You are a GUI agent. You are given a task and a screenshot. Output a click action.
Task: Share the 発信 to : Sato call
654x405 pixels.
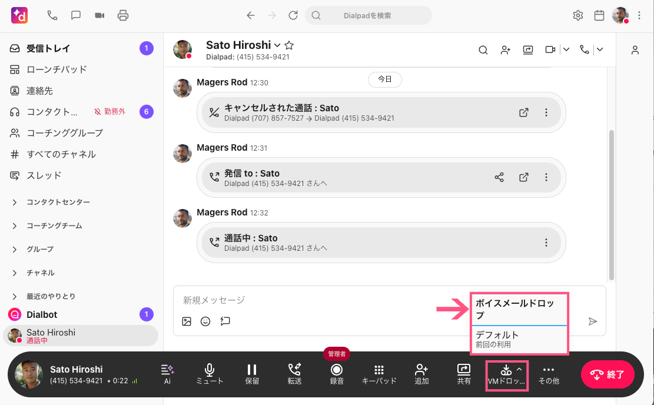499,177
